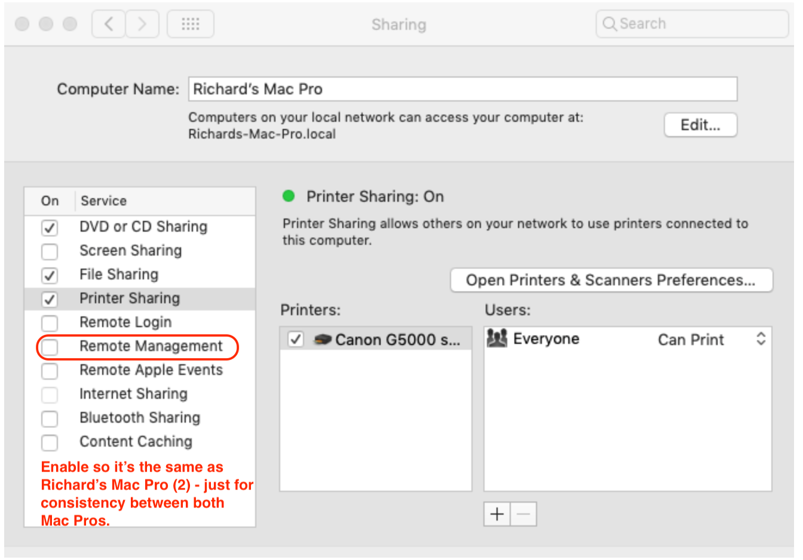Click the green Printer Sharing status indicator

(289, 196)
